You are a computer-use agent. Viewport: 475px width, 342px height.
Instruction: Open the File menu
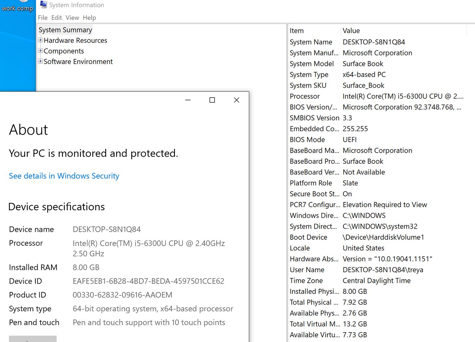[42, 18]
